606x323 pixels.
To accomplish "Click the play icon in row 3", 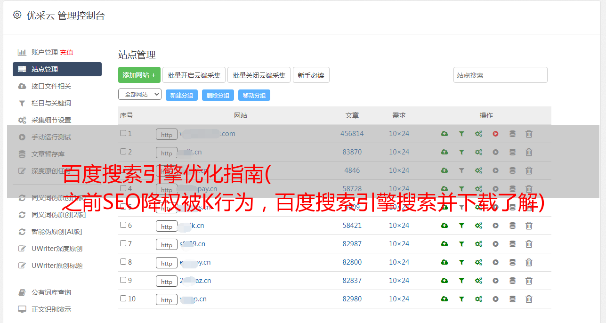I will tap(495, 170).
